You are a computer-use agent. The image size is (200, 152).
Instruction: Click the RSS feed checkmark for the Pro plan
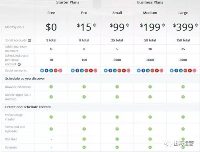coord(84,139)
